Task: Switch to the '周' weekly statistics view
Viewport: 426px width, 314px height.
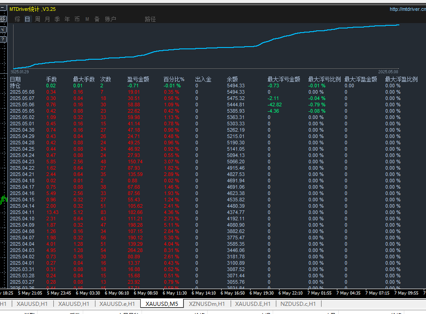Action: 38,19
